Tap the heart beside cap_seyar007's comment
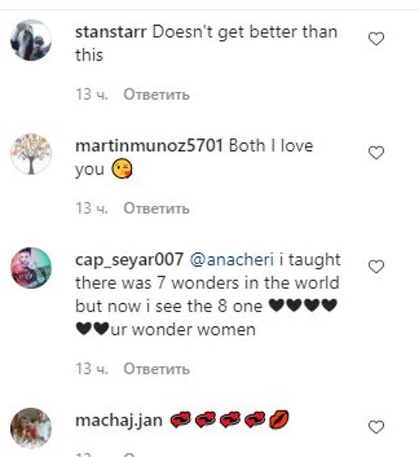The width and height of the screenshot is (419, 457). click(376, 267)
